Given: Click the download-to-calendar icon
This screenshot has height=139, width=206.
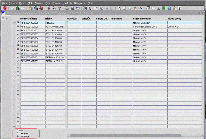Looking at the screenshot, I should 119,8.
